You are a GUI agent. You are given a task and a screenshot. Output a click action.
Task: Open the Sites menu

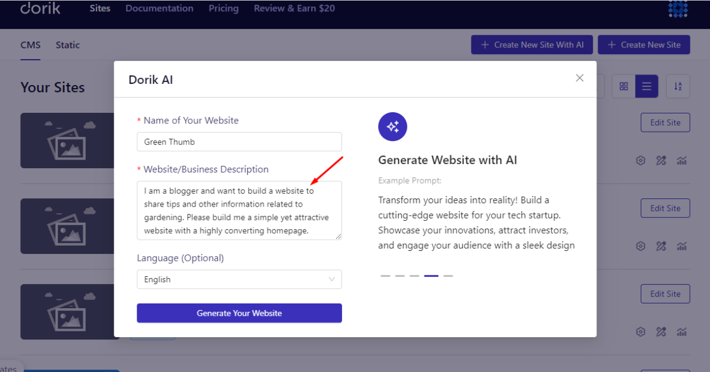click(100, 8)
